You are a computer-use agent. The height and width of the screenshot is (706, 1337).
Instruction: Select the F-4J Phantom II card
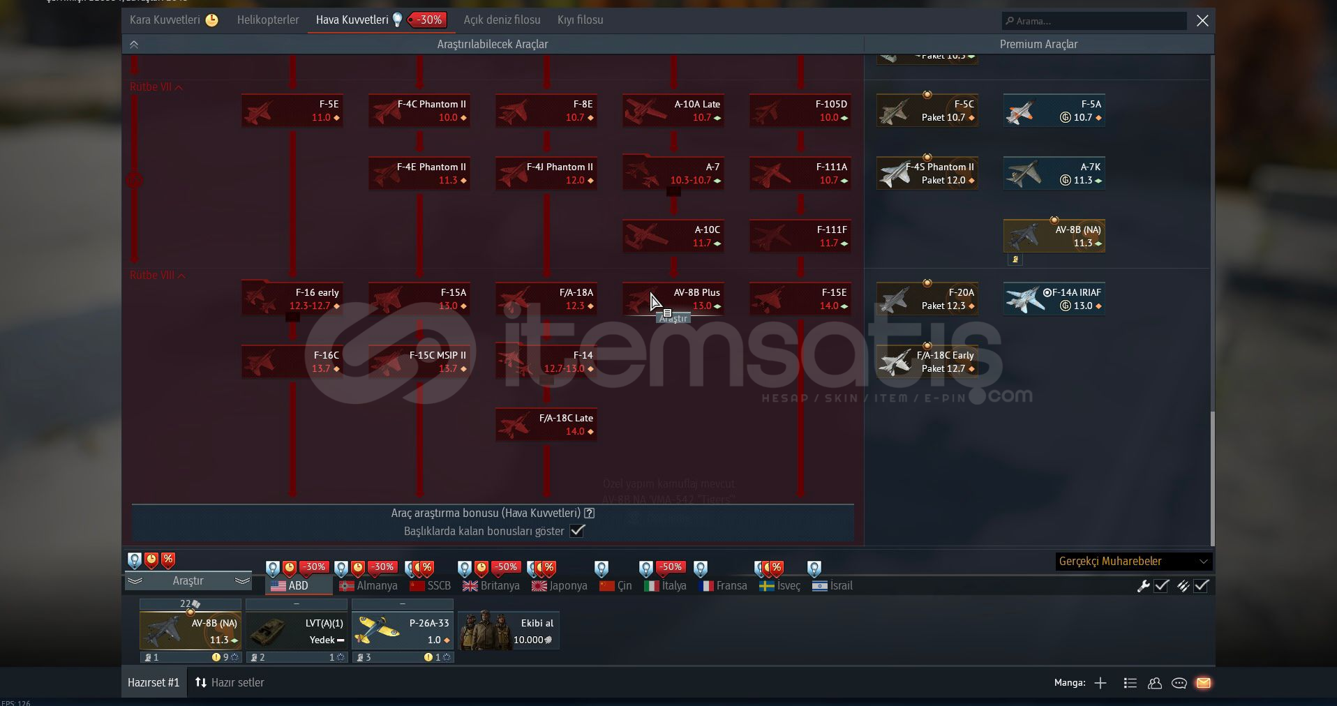546,174
